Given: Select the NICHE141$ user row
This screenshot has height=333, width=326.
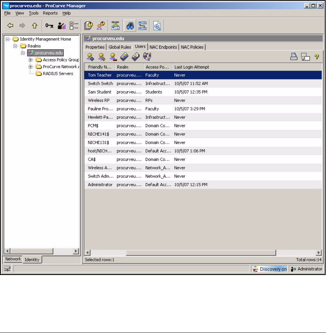Looking at the screenshot, I should click(x=203, y=134).
